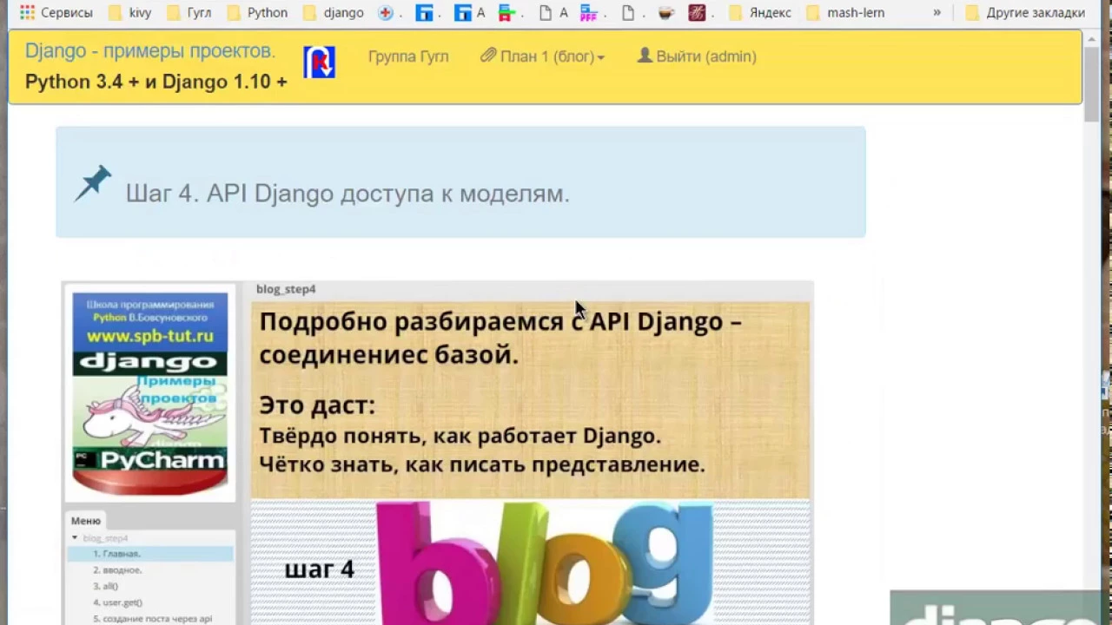The height and width of the screenshot is (625, 1112).
Task: Open the Сервисы apps grid bookmark
Action: click(x=56, y=13)
